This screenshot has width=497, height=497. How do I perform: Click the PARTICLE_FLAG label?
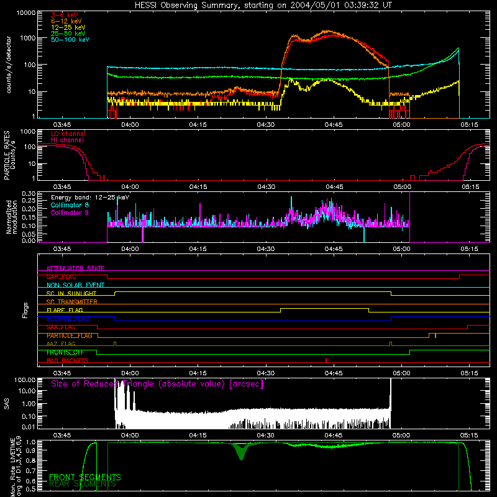click(x=70, y=335)
